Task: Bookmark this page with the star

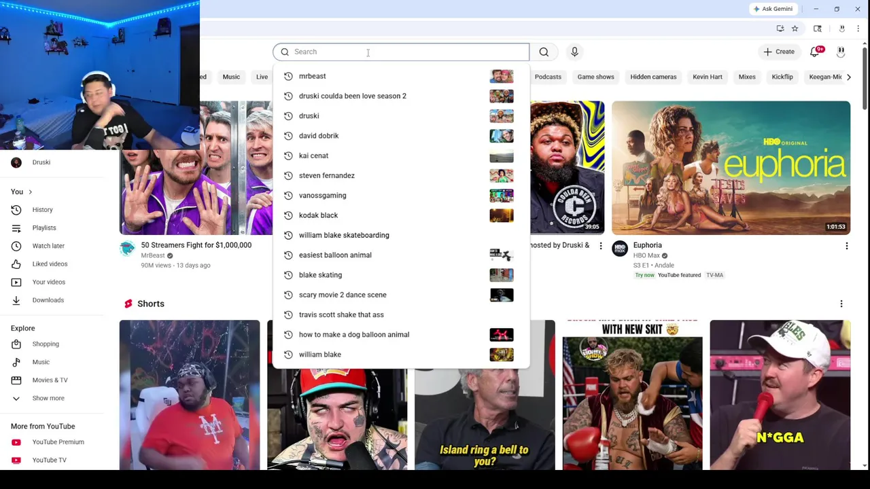Action: click(x=795, y=29)
